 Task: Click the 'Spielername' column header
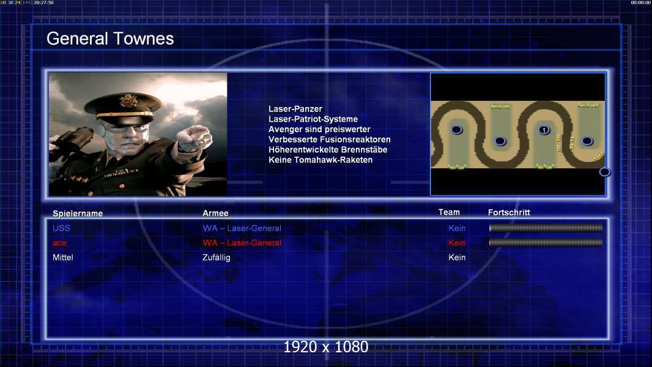point(78,213)
